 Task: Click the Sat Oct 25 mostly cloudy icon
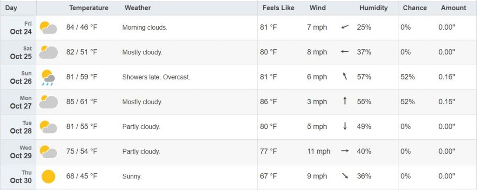48,52
